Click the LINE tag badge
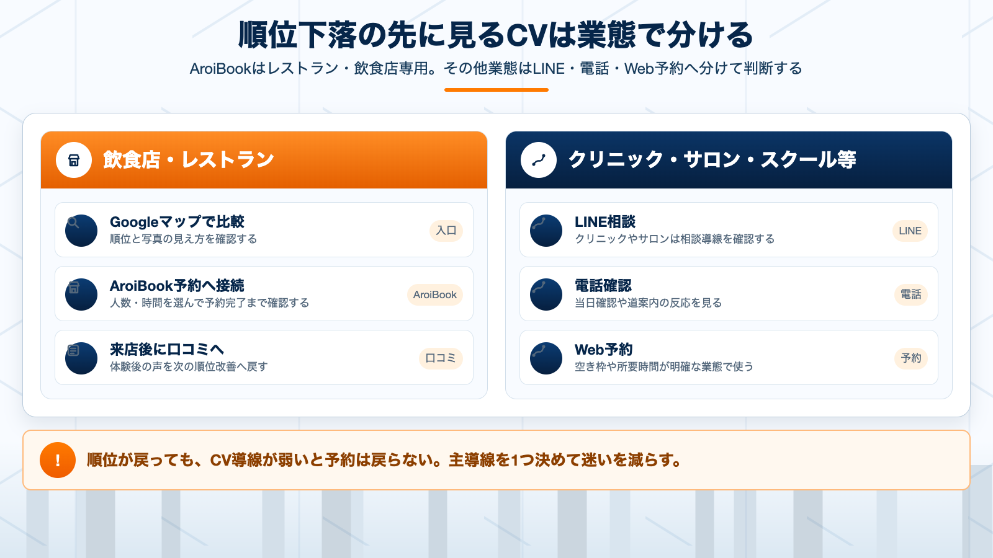Screen dimensions: 993x558 (x=910, y=231)
